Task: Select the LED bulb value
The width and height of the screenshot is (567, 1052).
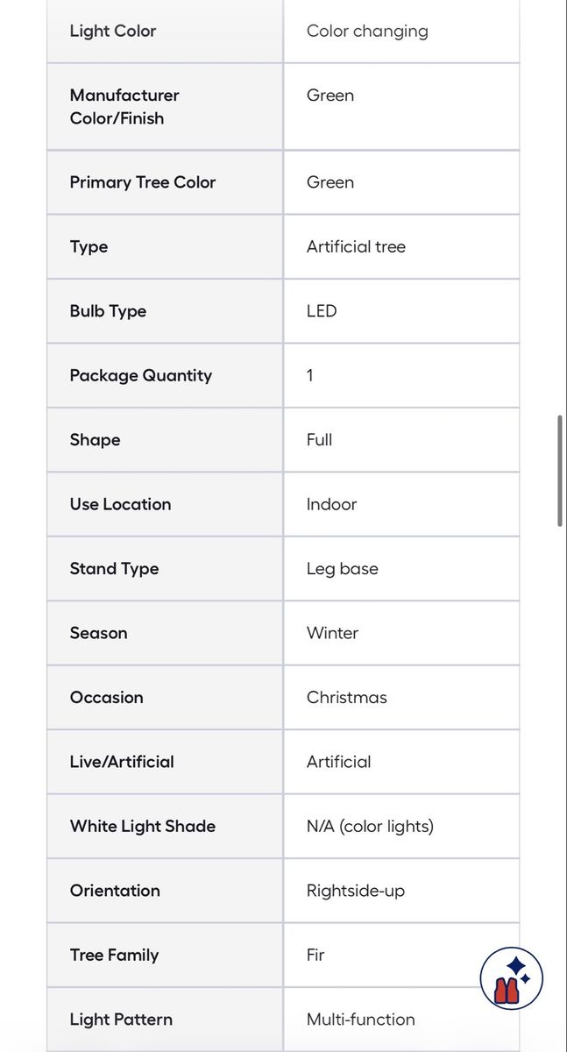Action: (x=322, y=311)
